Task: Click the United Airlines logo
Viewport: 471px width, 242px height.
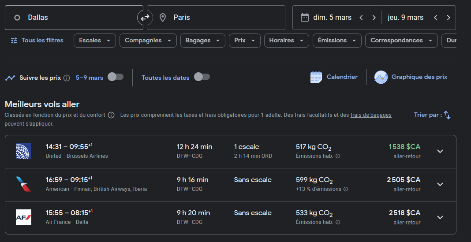Action: [x=23, y=151]
